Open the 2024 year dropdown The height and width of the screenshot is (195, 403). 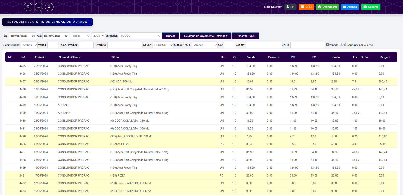point(98,36)
